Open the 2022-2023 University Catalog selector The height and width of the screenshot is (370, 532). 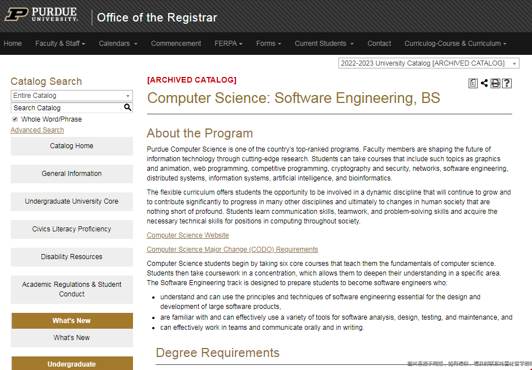point(428,63)
